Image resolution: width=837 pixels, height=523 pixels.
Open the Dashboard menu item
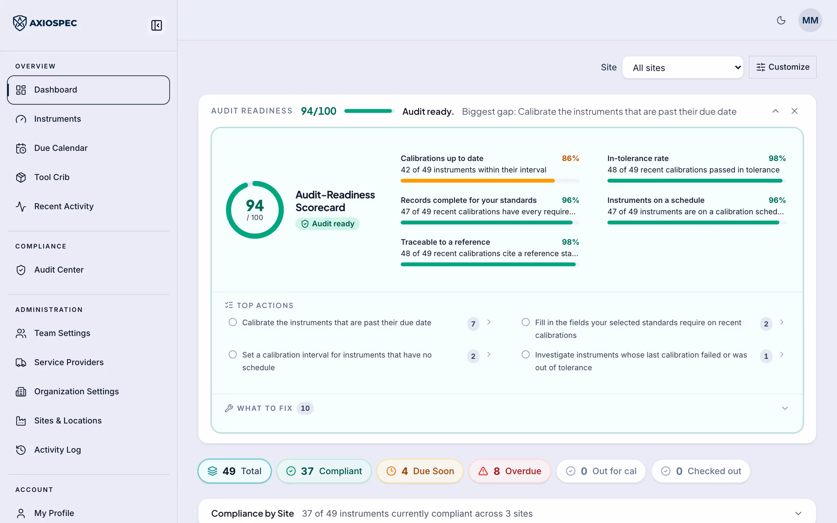tap(88, 90)
